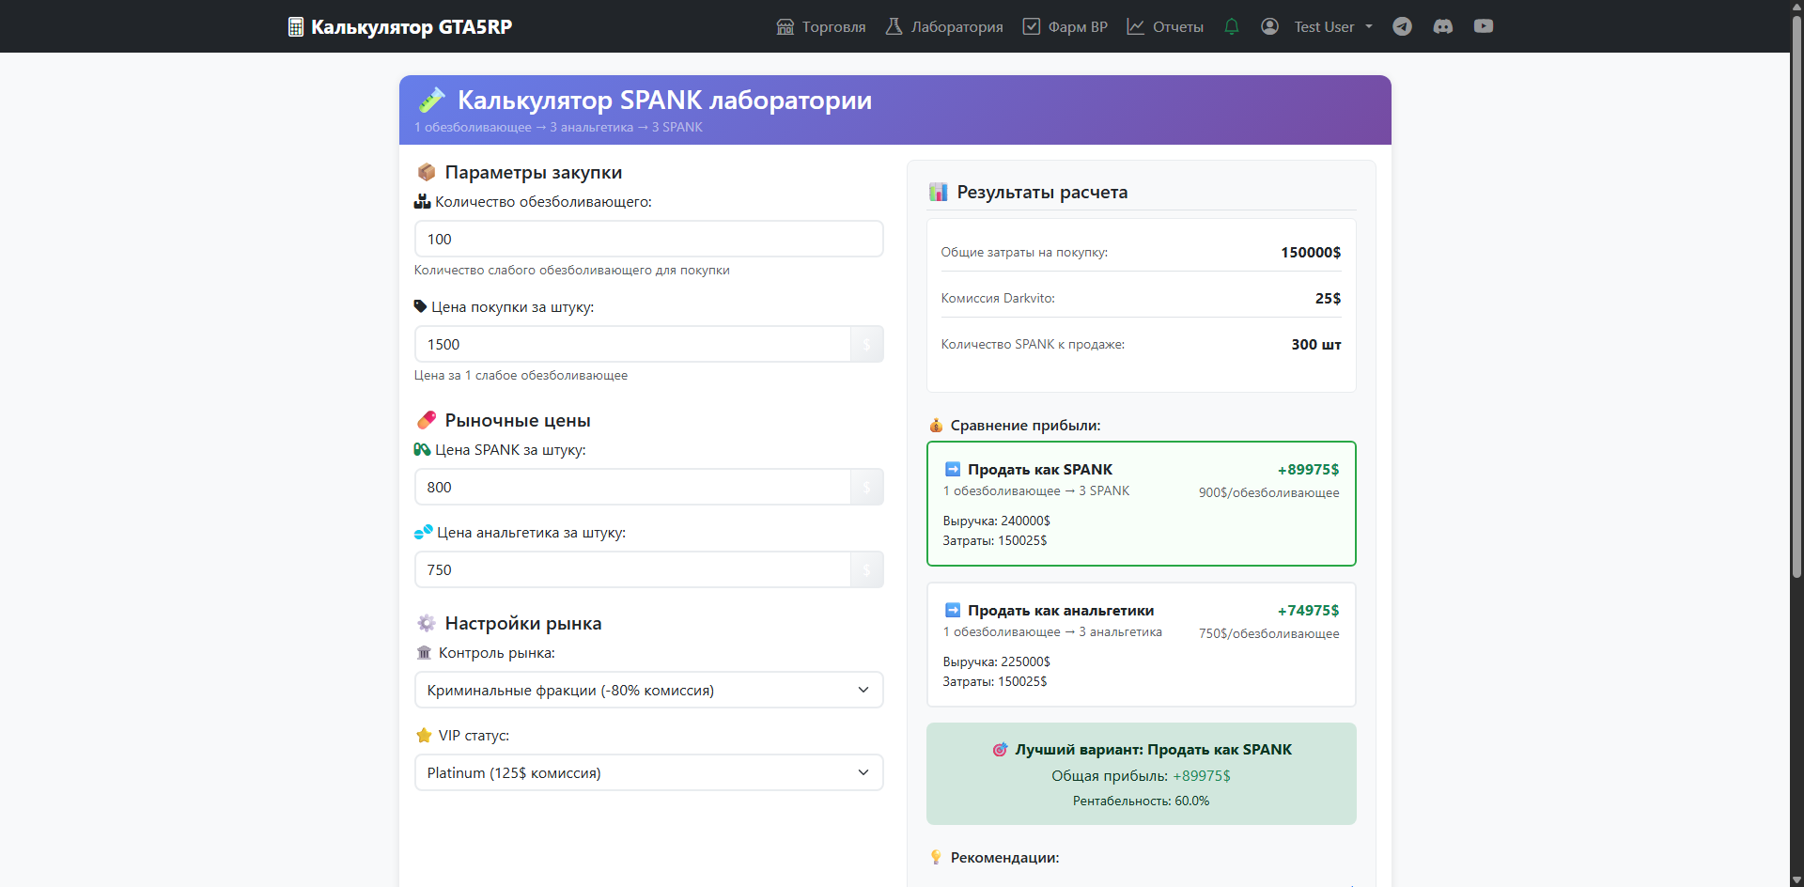
Task: Open the Telegram link icon
Action: pos(1402,26)
